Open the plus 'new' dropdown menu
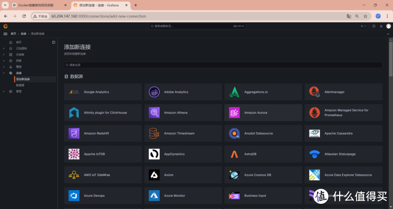The height and width of the screenshot is (209, 393). point(363,26)
